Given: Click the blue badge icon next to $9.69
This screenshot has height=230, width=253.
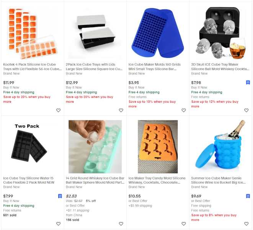Looking at the screenshot, I should [248, 196].
